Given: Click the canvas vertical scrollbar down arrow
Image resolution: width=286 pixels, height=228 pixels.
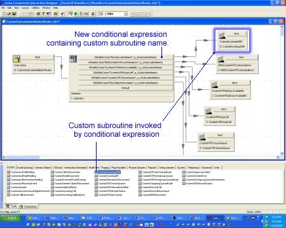Looking at the screenshot, I should point(282,153).
